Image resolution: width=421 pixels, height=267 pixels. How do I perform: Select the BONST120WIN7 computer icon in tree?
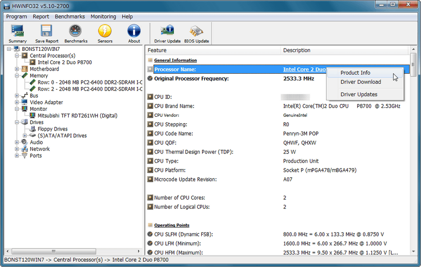[x=16, y=49]
